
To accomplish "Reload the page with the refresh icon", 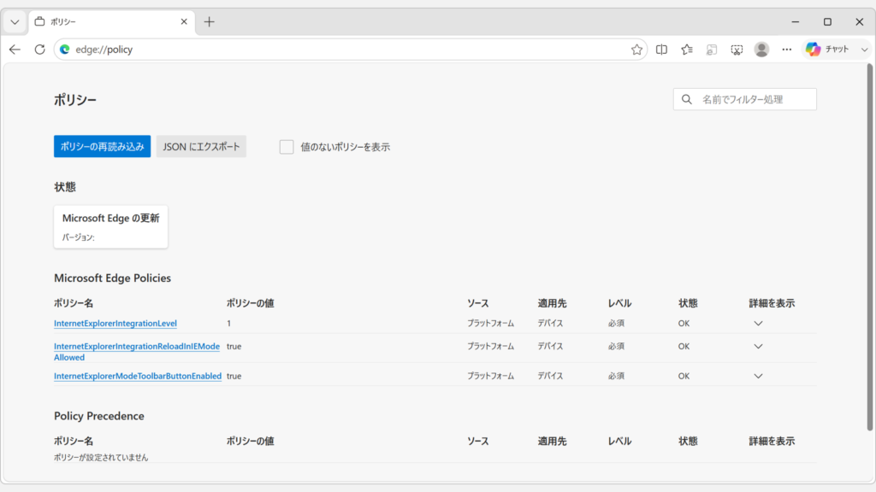I will (x=39, y=49).
